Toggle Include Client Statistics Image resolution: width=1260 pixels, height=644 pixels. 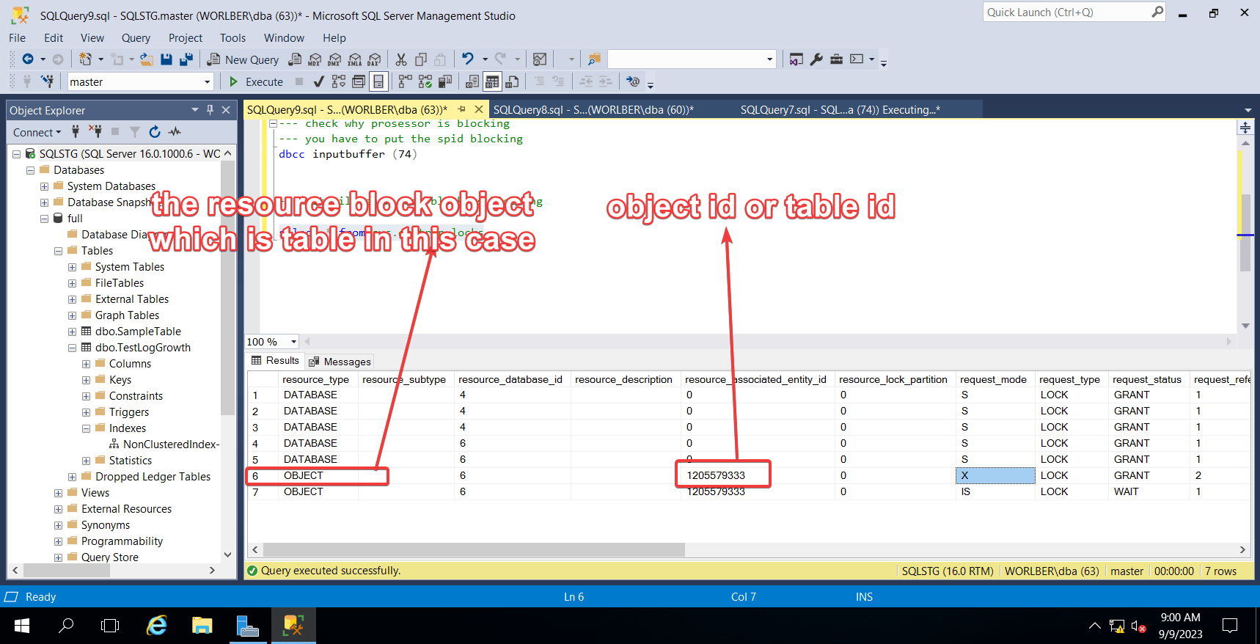pyautogui.click(x=445, y=81)
